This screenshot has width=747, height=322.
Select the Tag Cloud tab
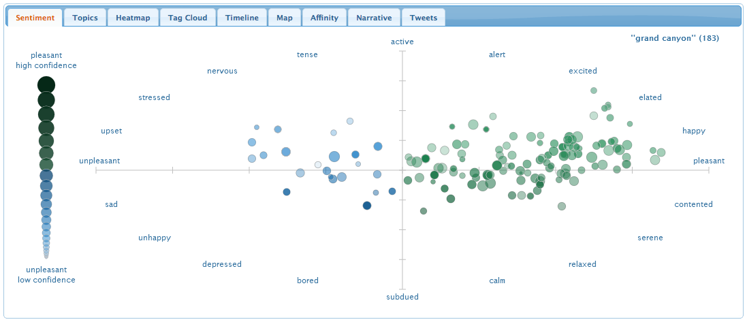click(188, 18)
